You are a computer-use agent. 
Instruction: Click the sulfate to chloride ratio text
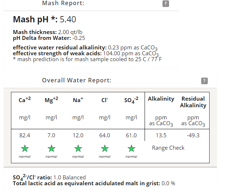coord(49,178)
